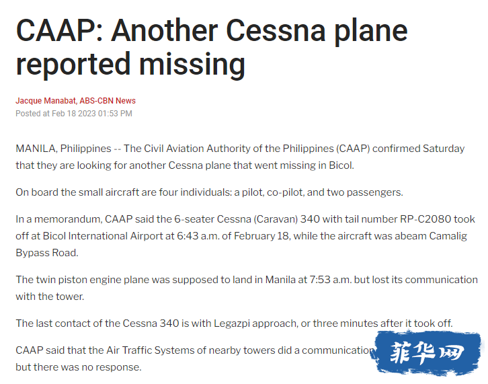Click the twin piston engine plane paragraph
Screen dimensions: 488x384
(x=247, y=288)
